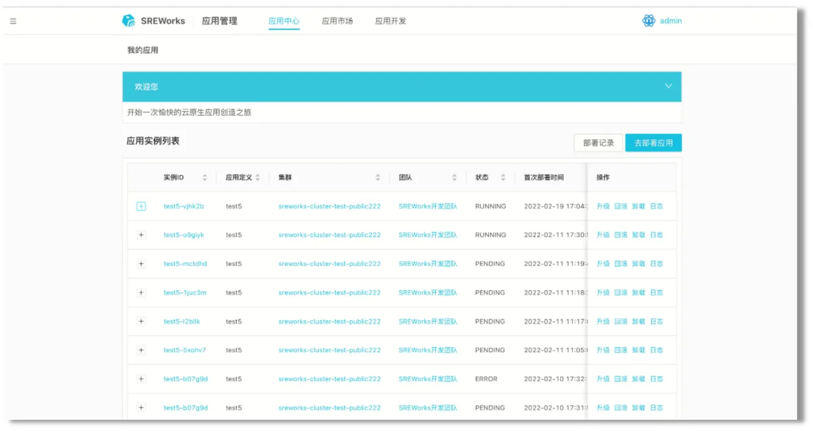Click the 应用实例列表 heading
The height and width of the screenshot is (431, 813).
153,141
